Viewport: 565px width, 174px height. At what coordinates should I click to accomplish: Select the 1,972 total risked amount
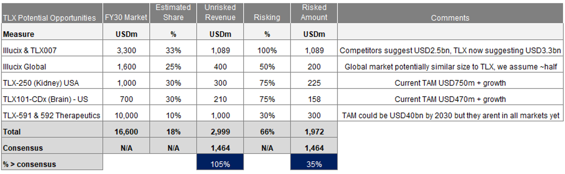(314, 132)
